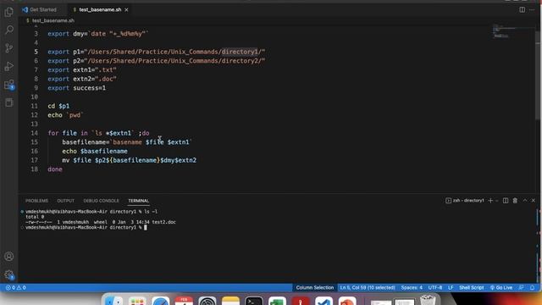The height and width of the screenshot is (305, 542).
Task: Open the Extensions view
Action: tap(9, 85)
